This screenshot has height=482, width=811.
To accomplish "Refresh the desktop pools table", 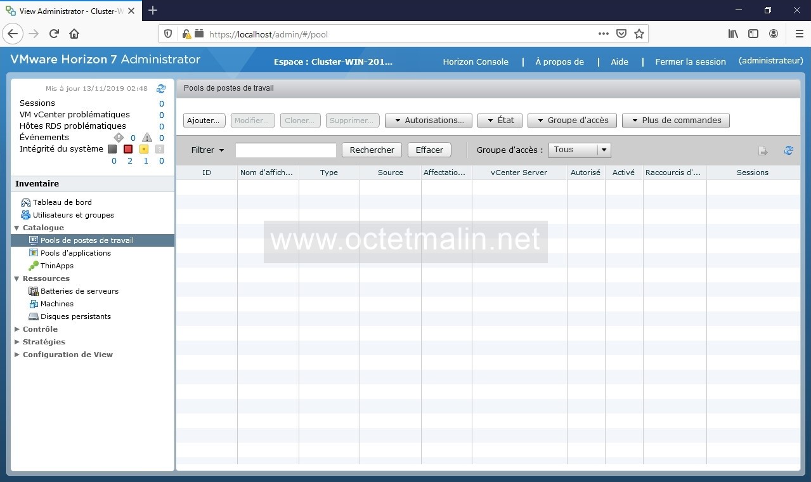I will click(x=789, y=150).
